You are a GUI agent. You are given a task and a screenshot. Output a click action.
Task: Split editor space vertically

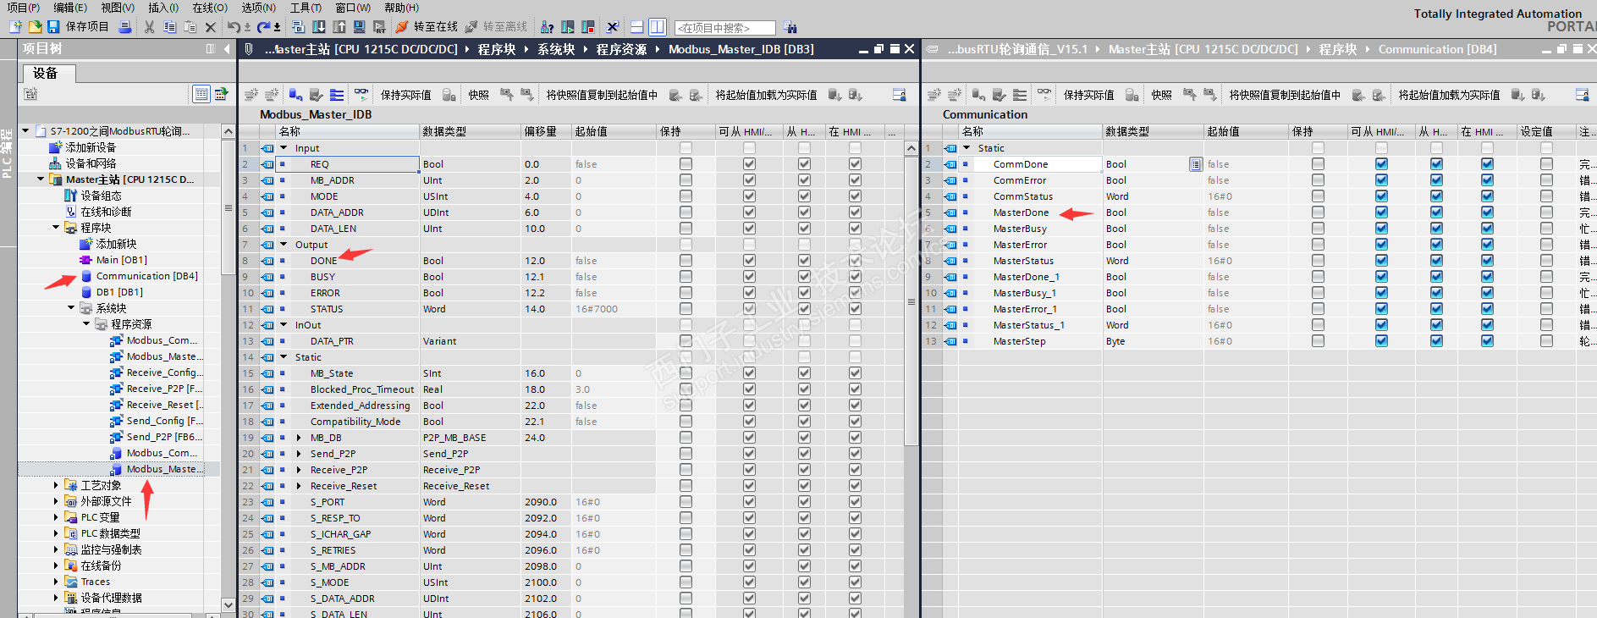point(658,27)
